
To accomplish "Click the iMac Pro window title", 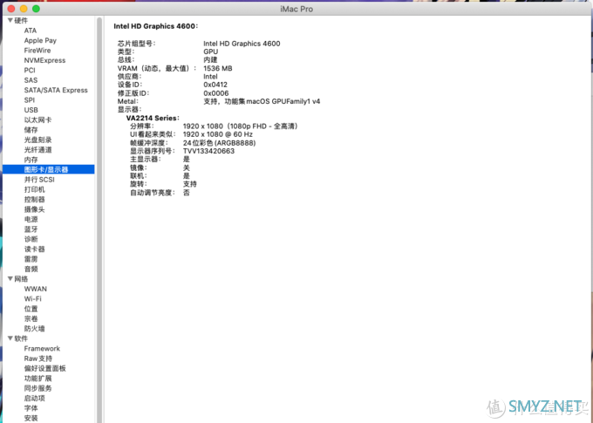I will pos(296,9).
